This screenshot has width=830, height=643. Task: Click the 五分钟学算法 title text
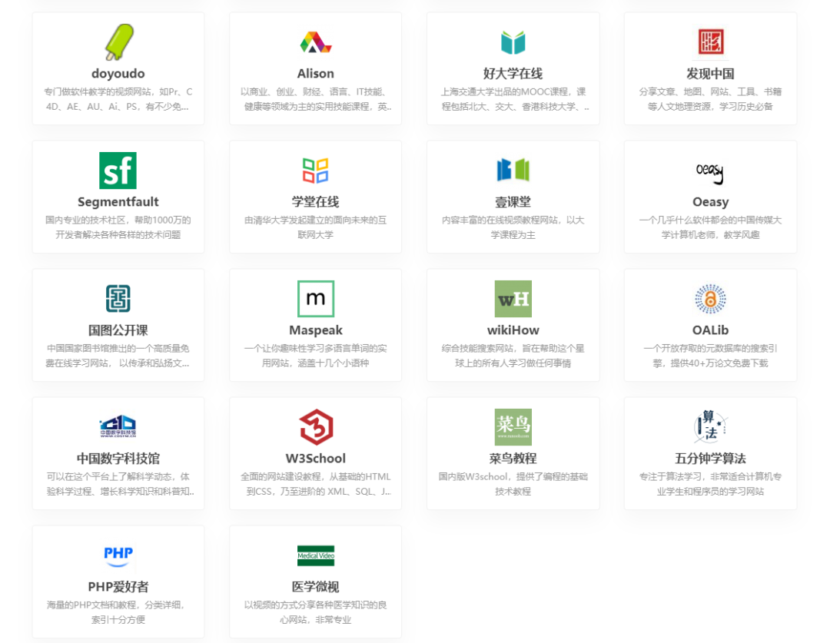tap(710, 459)
